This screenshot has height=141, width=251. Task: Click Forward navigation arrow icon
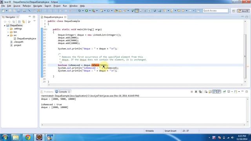point(190,11)
